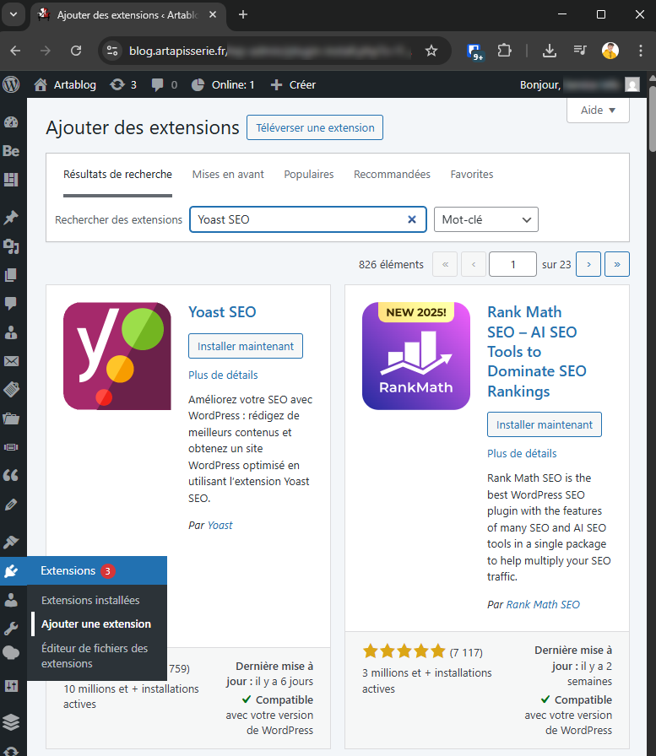
Task: Open author link Rank Math SEO
Action: 543,605
